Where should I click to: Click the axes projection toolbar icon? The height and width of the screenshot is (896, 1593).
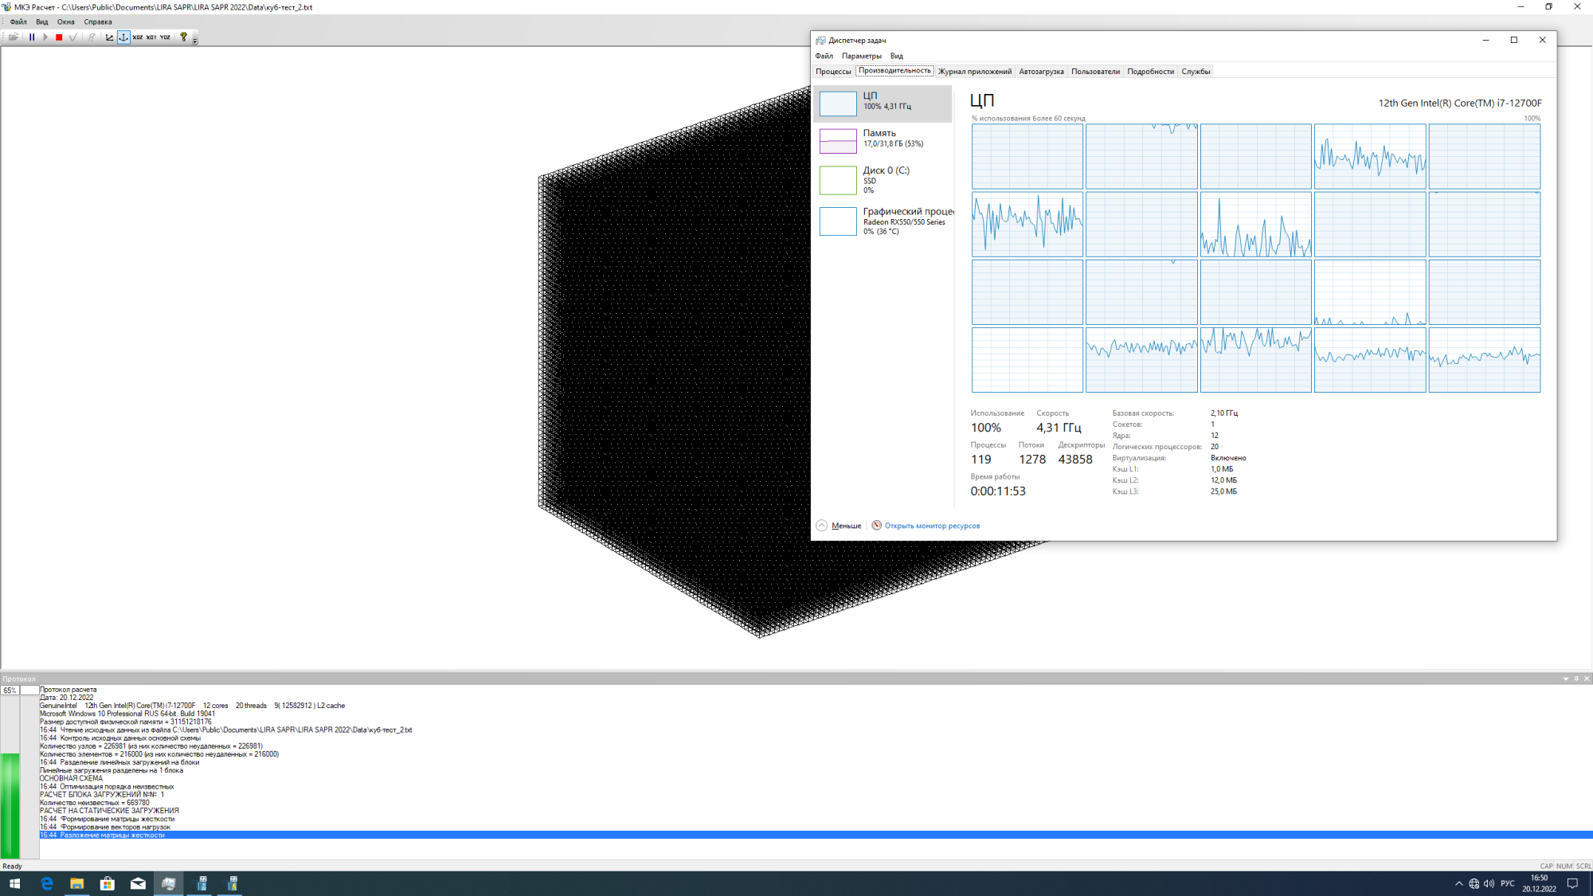[x=109, y=37]
